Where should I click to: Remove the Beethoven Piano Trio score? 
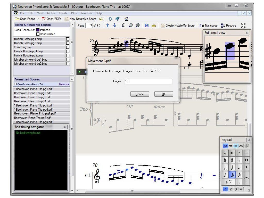click(64, 84)
